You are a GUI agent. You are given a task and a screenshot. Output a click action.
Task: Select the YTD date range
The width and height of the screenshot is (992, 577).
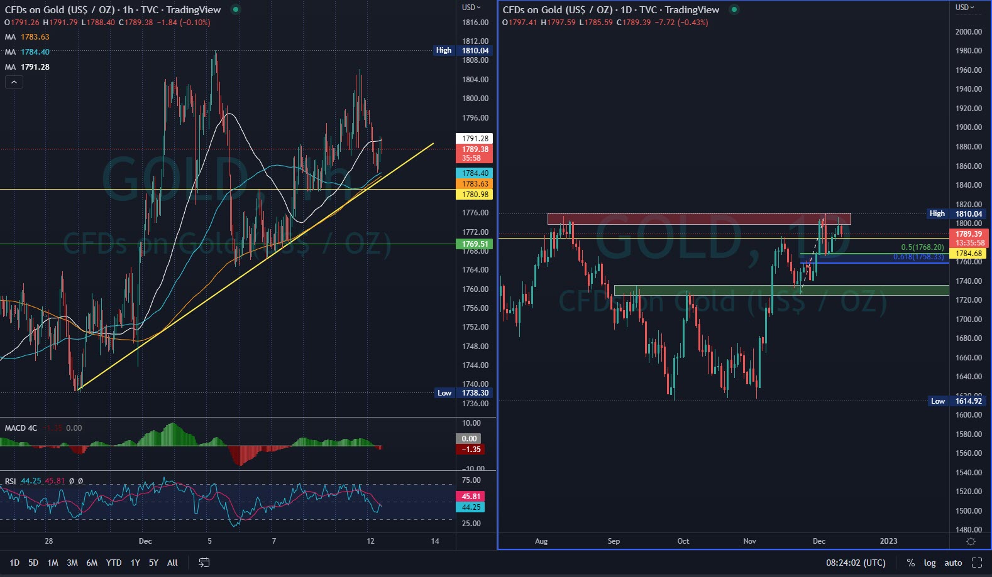tap(114, 563)
